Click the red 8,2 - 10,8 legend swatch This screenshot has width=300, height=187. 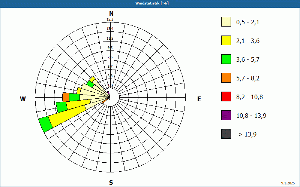[226, 96]
